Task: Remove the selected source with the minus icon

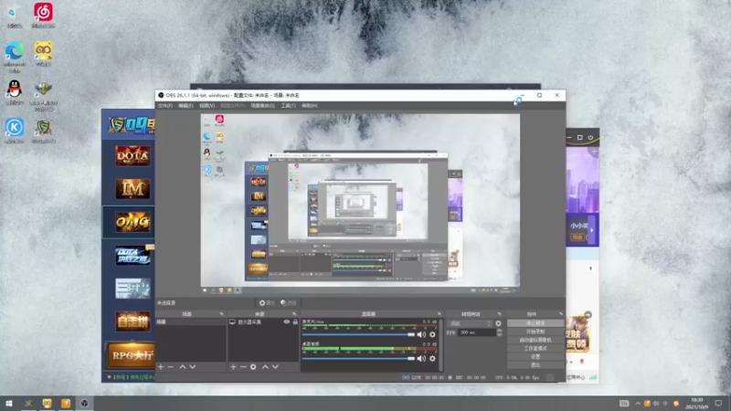Action: coord(243,367)
